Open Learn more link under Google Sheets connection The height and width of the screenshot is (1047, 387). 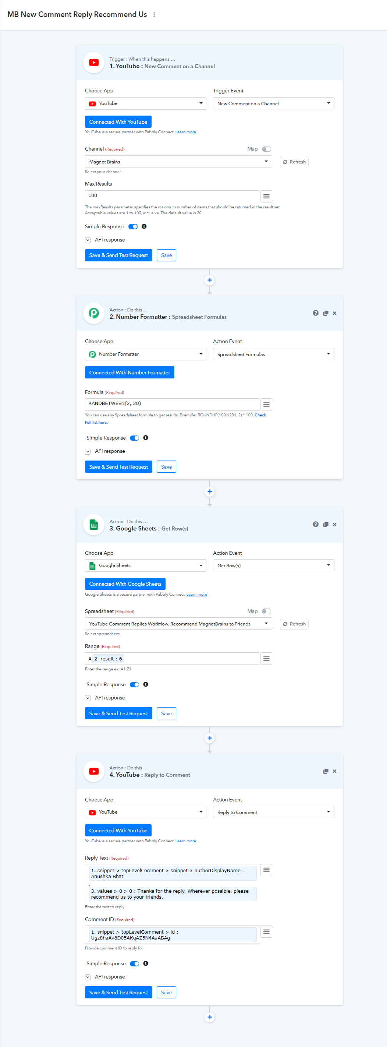point(196,595)
